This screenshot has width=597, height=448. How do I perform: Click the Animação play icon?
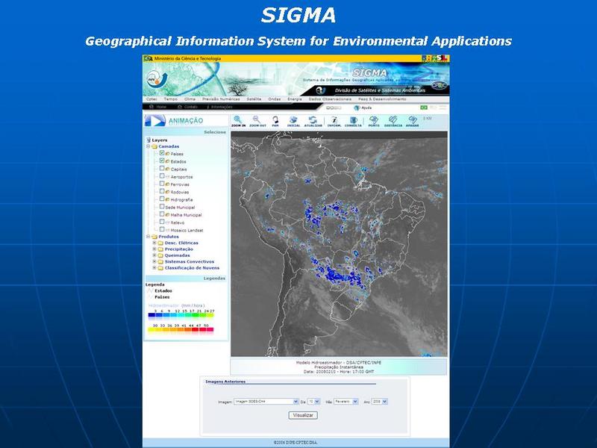point(155,121)
